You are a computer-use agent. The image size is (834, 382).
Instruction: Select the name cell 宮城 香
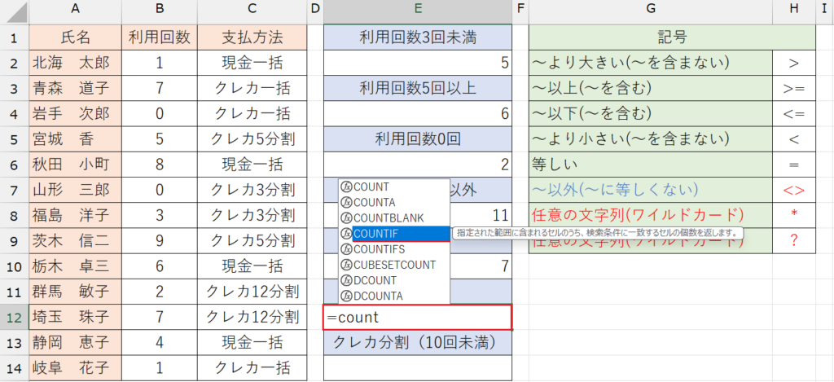[x=76, y=139]
